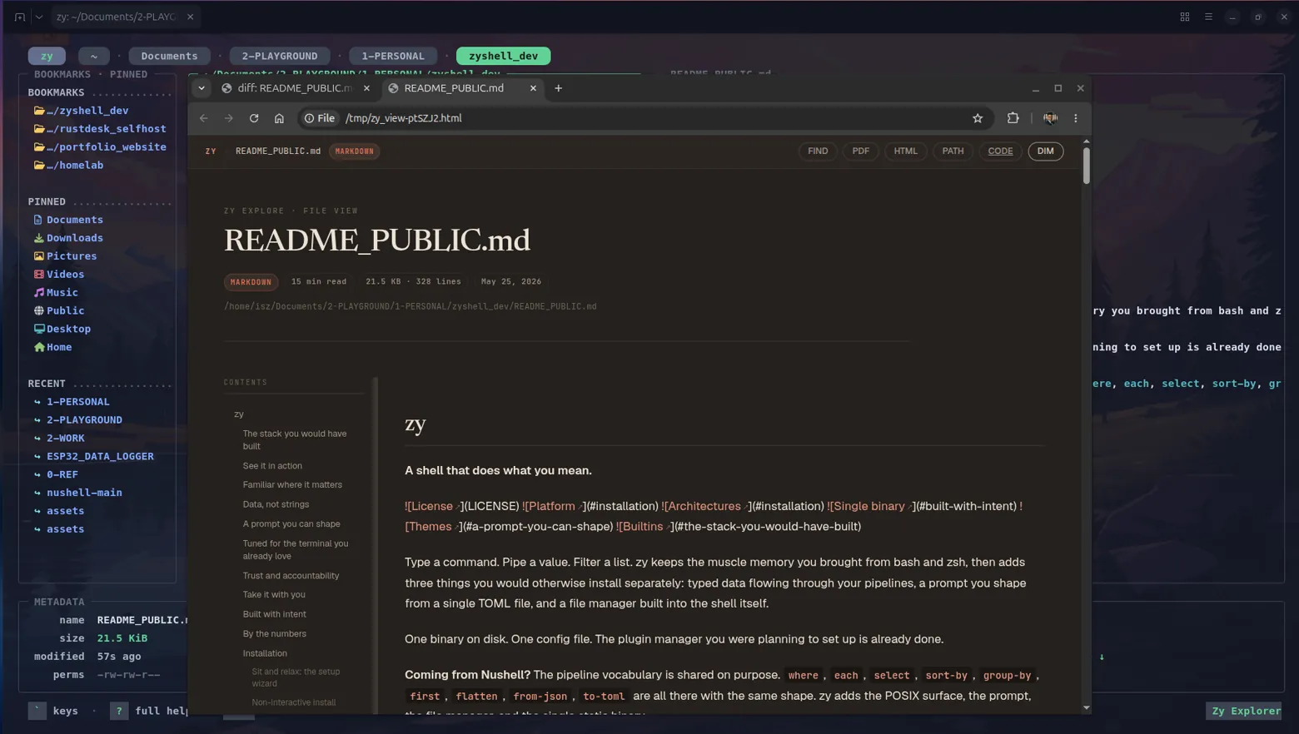This screenshot has width=1299, height=734.
Task: Export with the PDF button
Action: 860,151
